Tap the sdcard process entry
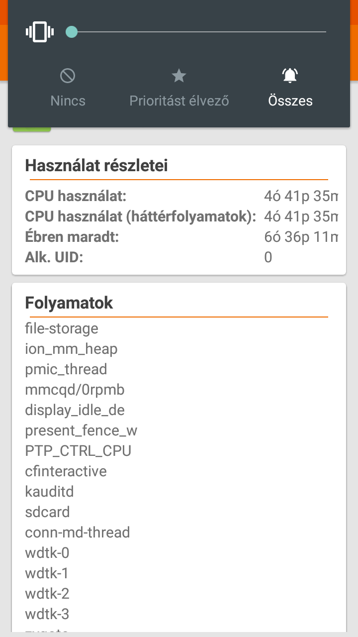This screenshot has height=637, width=358. click(x=47, y=512)
